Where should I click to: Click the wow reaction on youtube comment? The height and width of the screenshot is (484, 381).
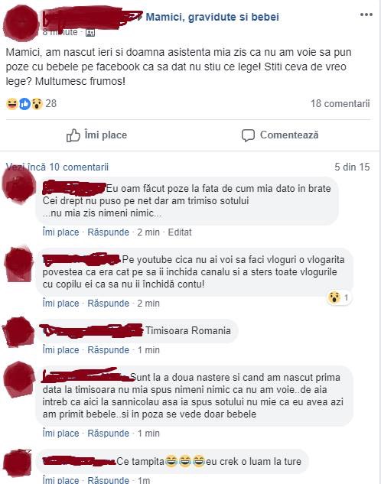(x=334, y=297)
